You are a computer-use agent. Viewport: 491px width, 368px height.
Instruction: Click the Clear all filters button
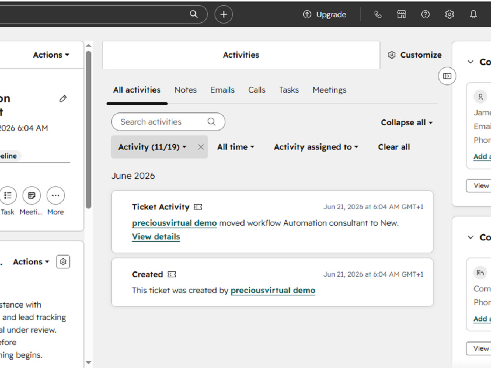pos(394,147)
